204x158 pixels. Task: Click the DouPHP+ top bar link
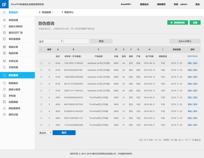tap(126, 4)
